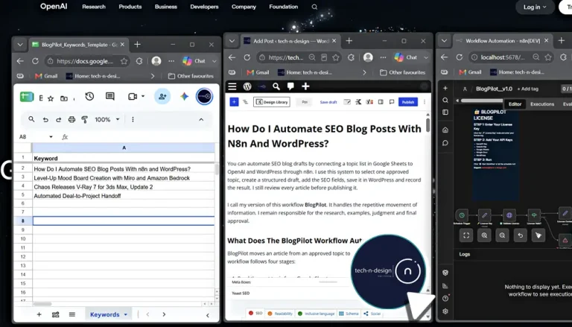Open the Design Library button
Image resolution: width=572 pixels, height=327 pixels.
coord(272,102)
